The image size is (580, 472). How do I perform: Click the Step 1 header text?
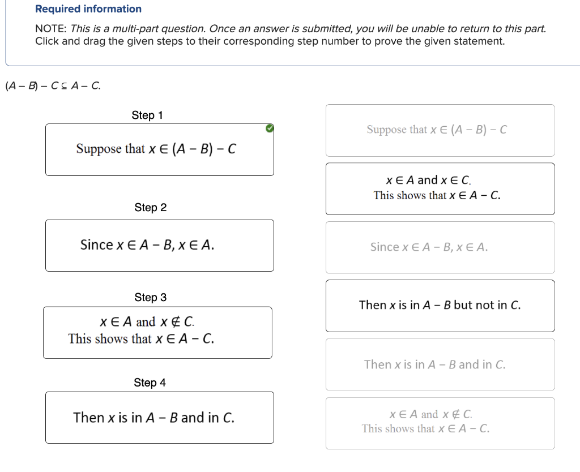(x=147, y=115)
